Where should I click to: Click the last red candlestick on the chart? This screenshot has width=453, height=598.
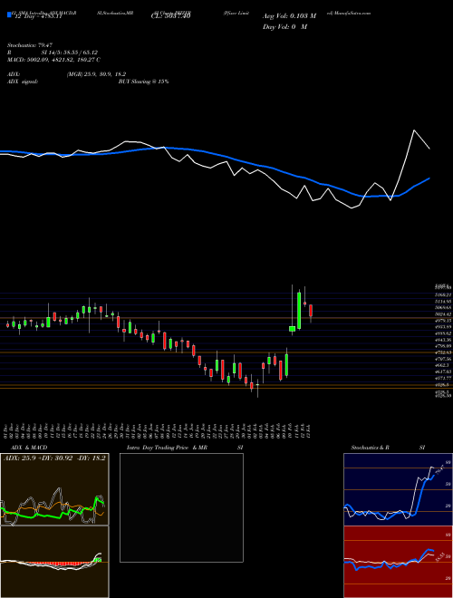point(311,311)
